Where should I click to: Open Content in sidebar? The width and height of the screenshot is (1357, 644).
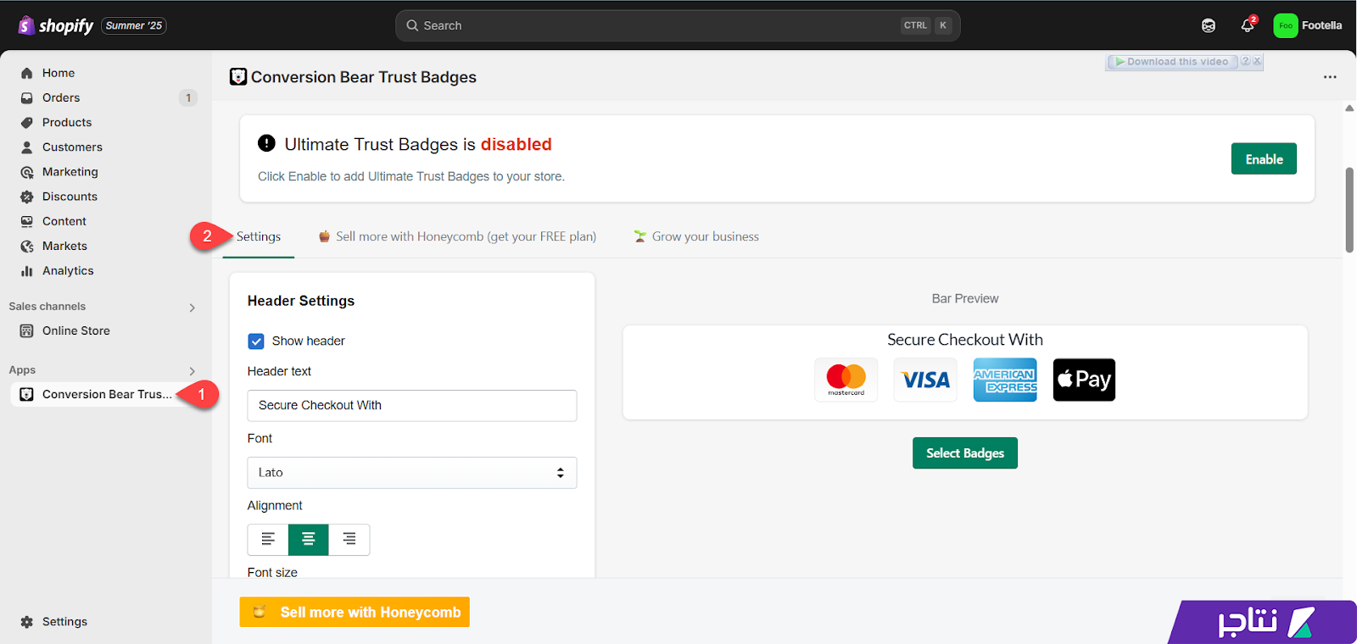tap(64, 221)
